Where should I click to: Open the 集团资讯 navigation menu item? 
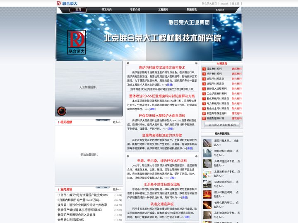(191, 9)
